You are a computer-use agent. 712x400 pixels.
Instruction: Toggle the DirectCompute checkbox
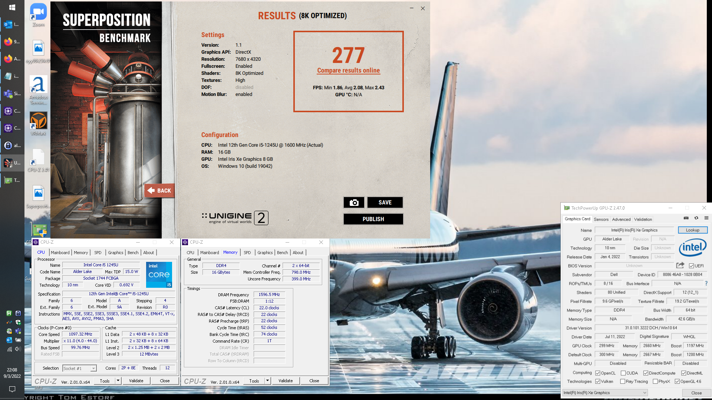click(x=646, y=373)
